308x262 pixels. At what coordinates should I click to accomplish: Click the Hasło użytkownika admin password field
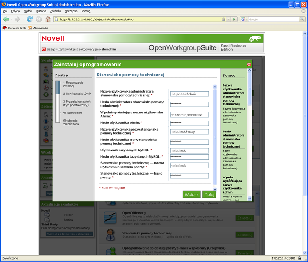[x=189, y=123]
